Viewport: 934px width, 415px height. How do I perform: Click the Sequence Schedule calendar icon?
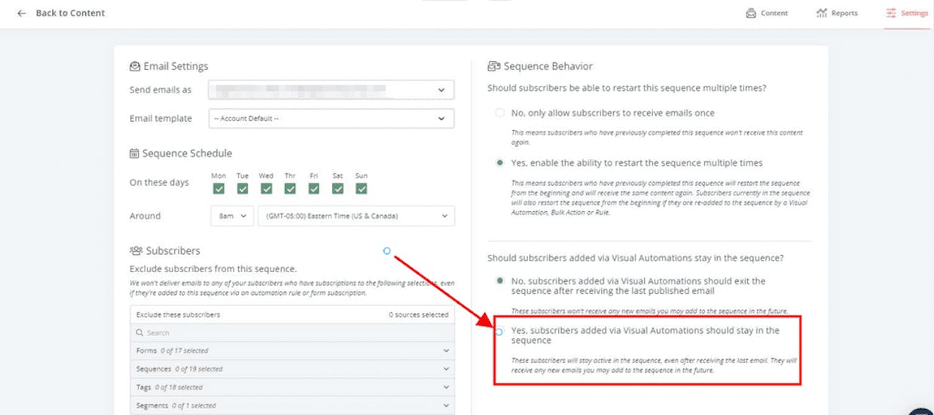(135, 153)
